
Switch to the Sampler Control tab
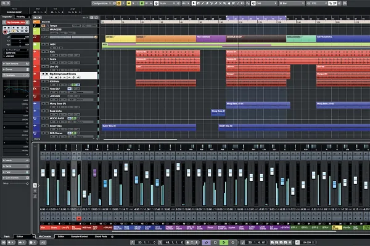(80, 237)
